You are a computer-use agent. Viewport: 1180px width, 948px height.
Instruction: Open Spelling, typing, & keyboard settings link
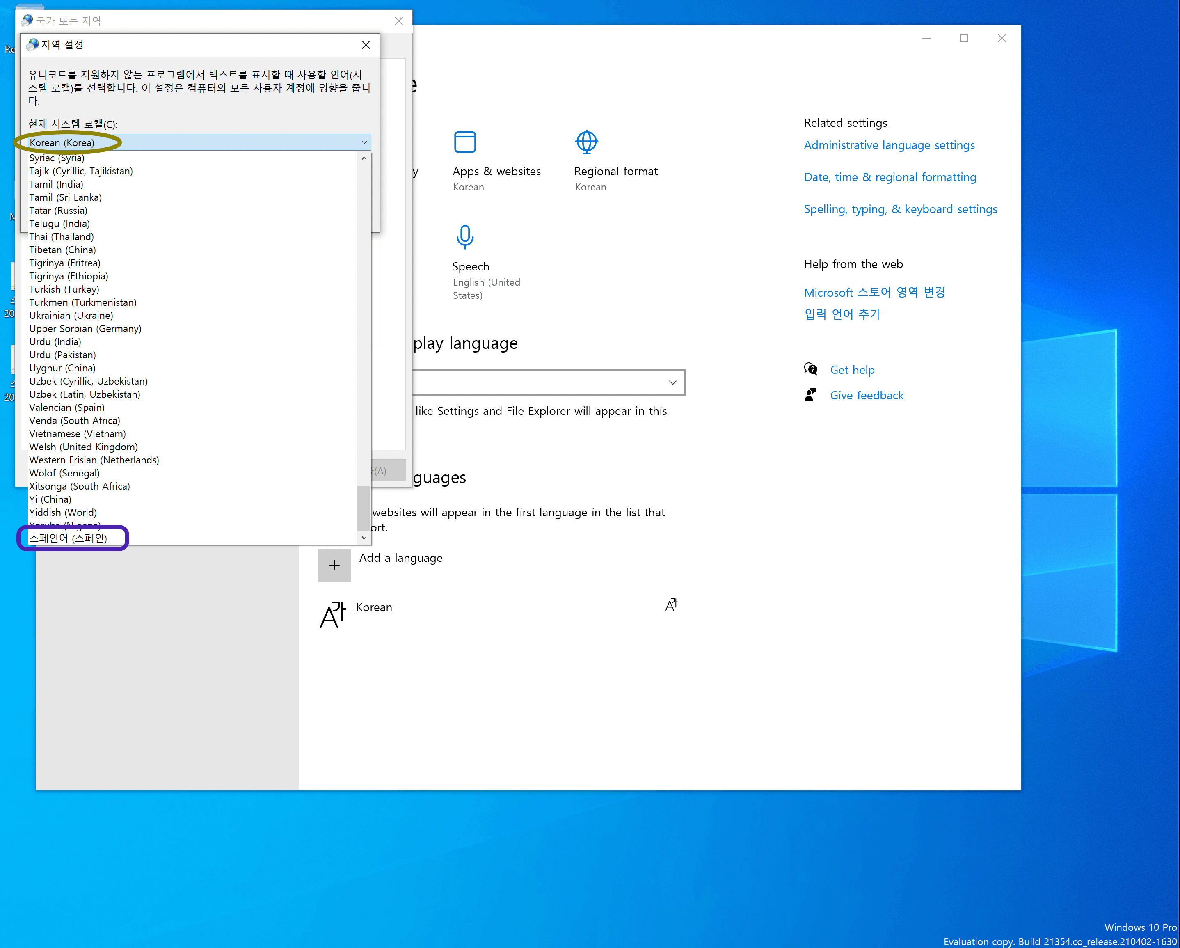pyautogui.click(x=900, y=209)
